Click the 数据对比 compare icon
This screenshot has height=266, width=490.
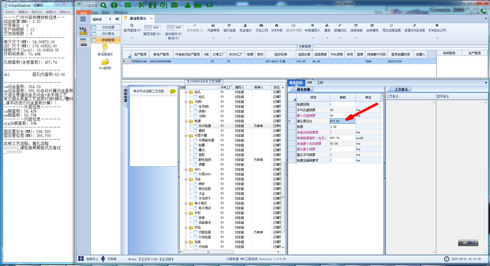pos(340,25)
